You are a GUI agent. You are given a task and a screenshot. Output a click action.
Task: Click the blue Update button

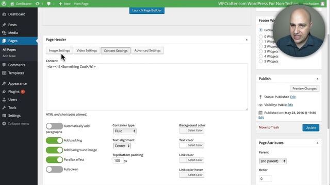(x=311, y=127)
